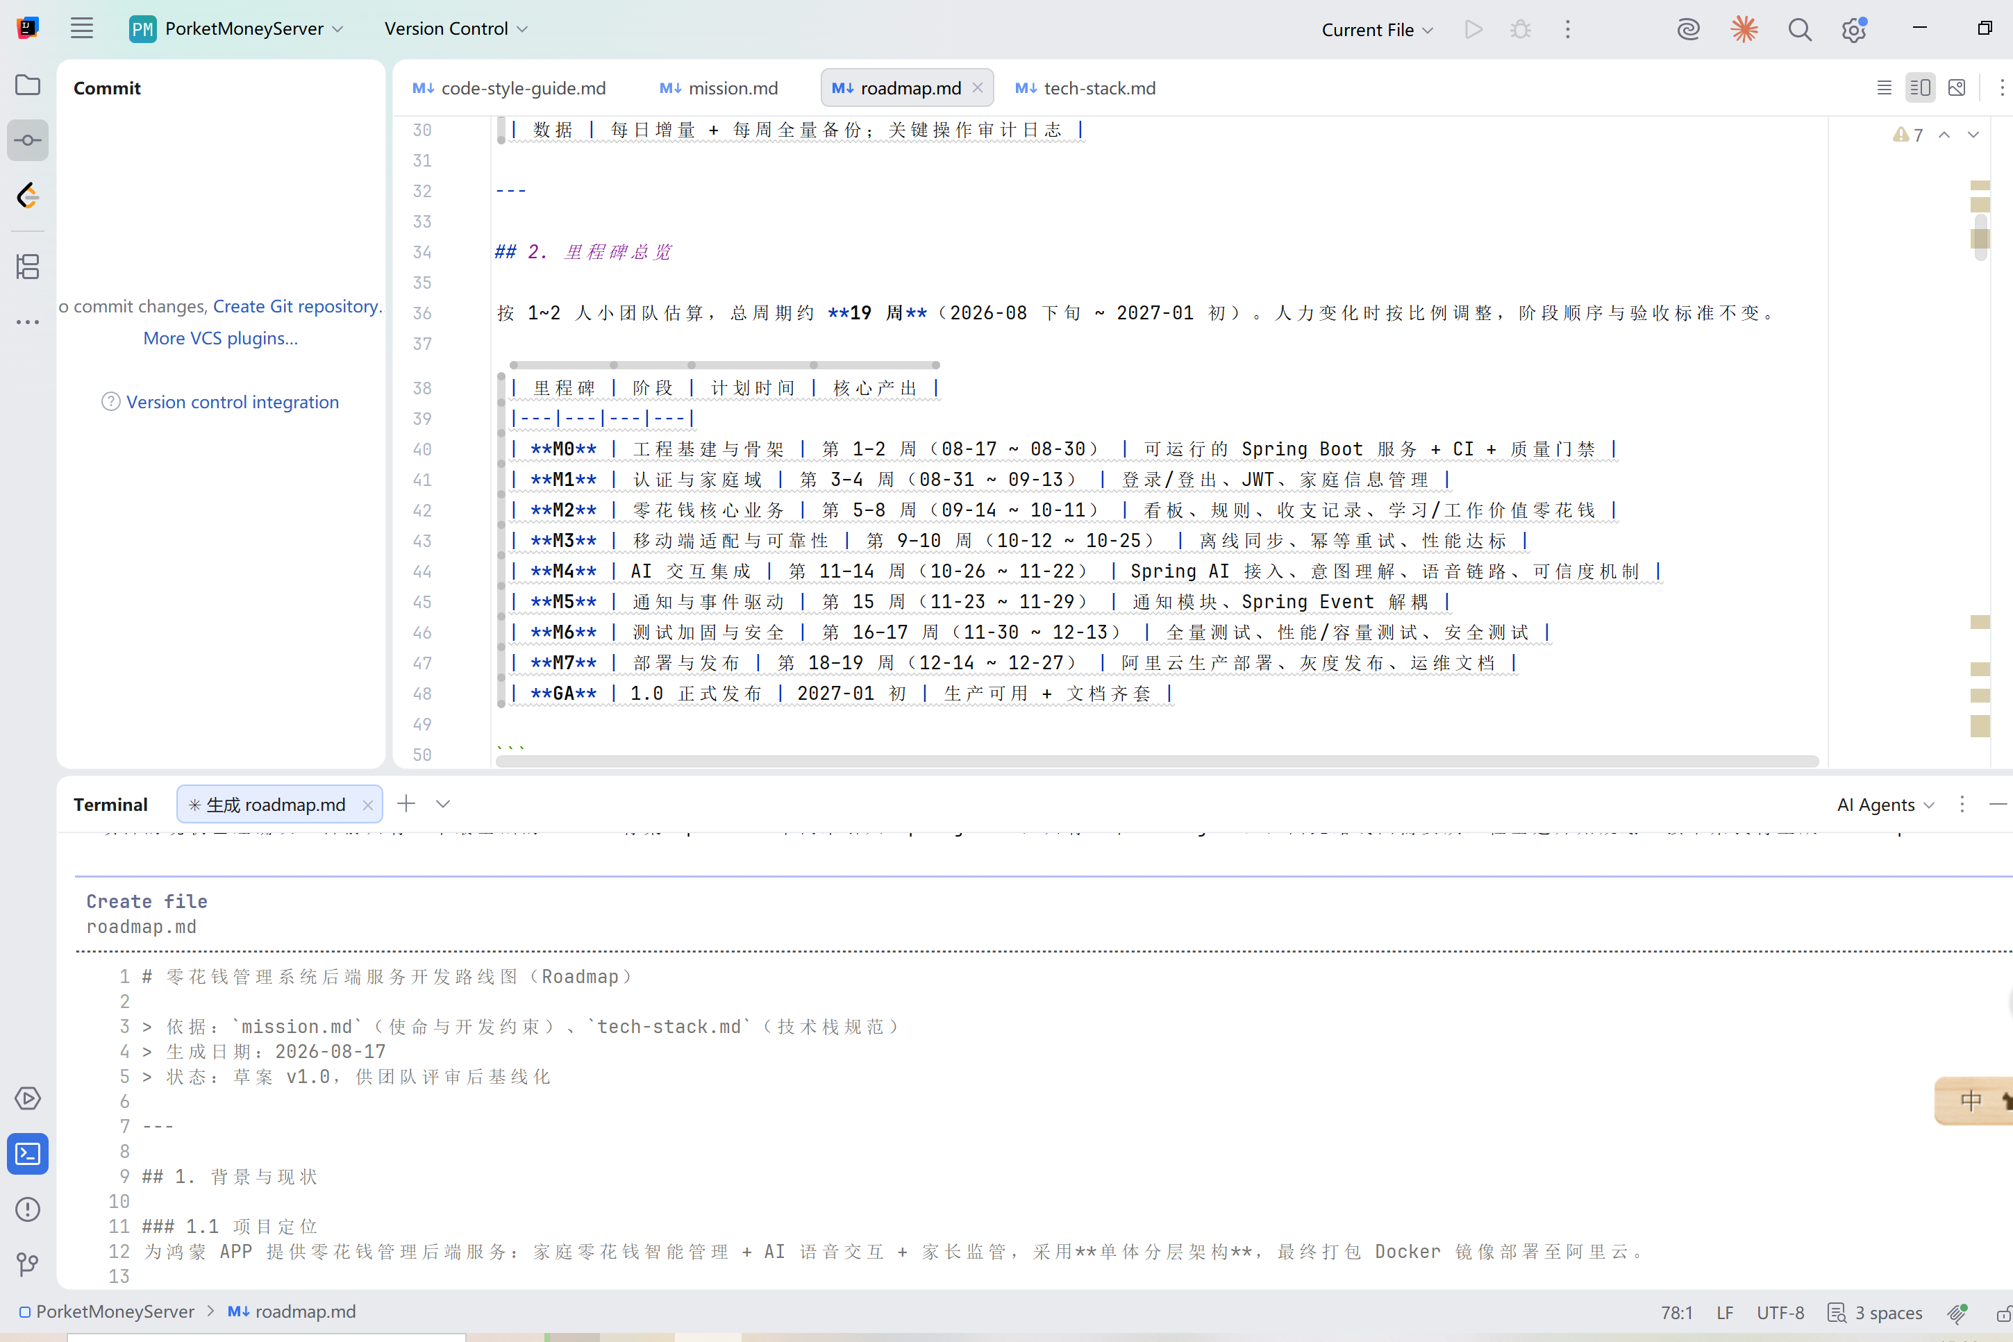Change the LF line separator
The image size is (2013, 1342).
1725,1313
